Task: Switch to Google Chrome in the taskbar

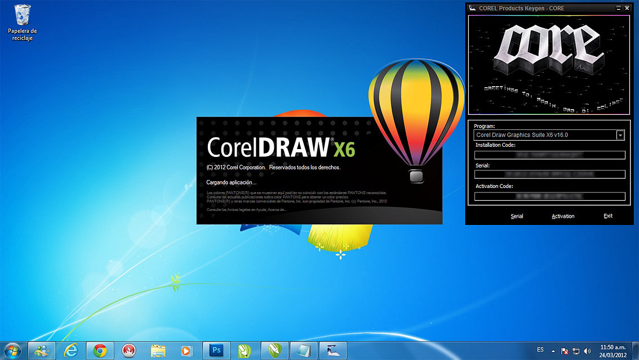Action: (x=100, y=350)
